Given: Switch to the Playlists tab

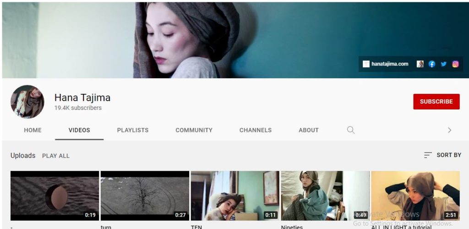Looking at the screenshot, I should click(133, 130).
